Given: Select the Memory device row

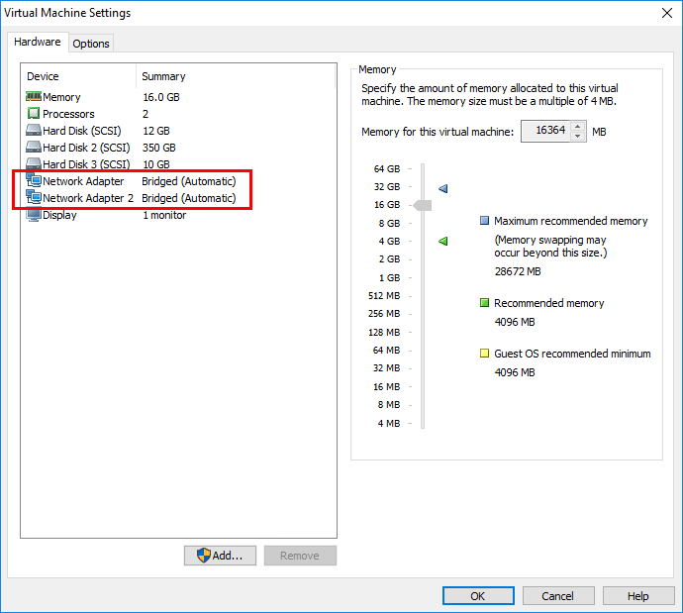Looking at the screenshot, I should pyautogui.click(x=178, y=97).
